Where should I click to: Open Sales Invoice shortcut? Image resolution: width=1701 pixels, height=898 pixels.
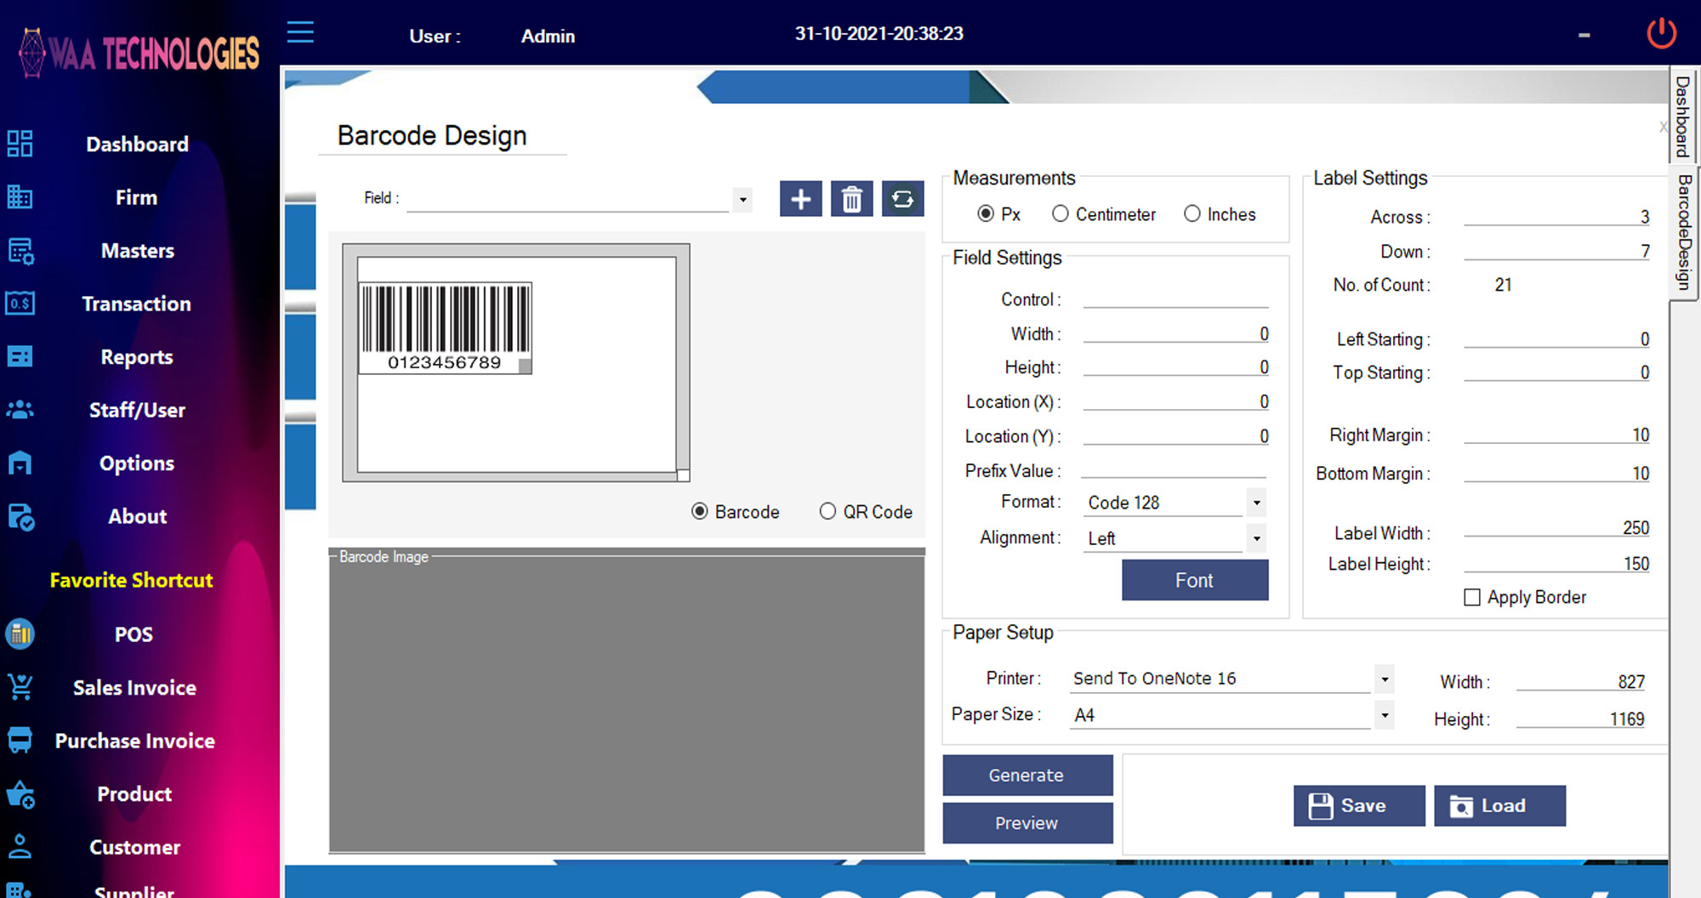[134, 687]
